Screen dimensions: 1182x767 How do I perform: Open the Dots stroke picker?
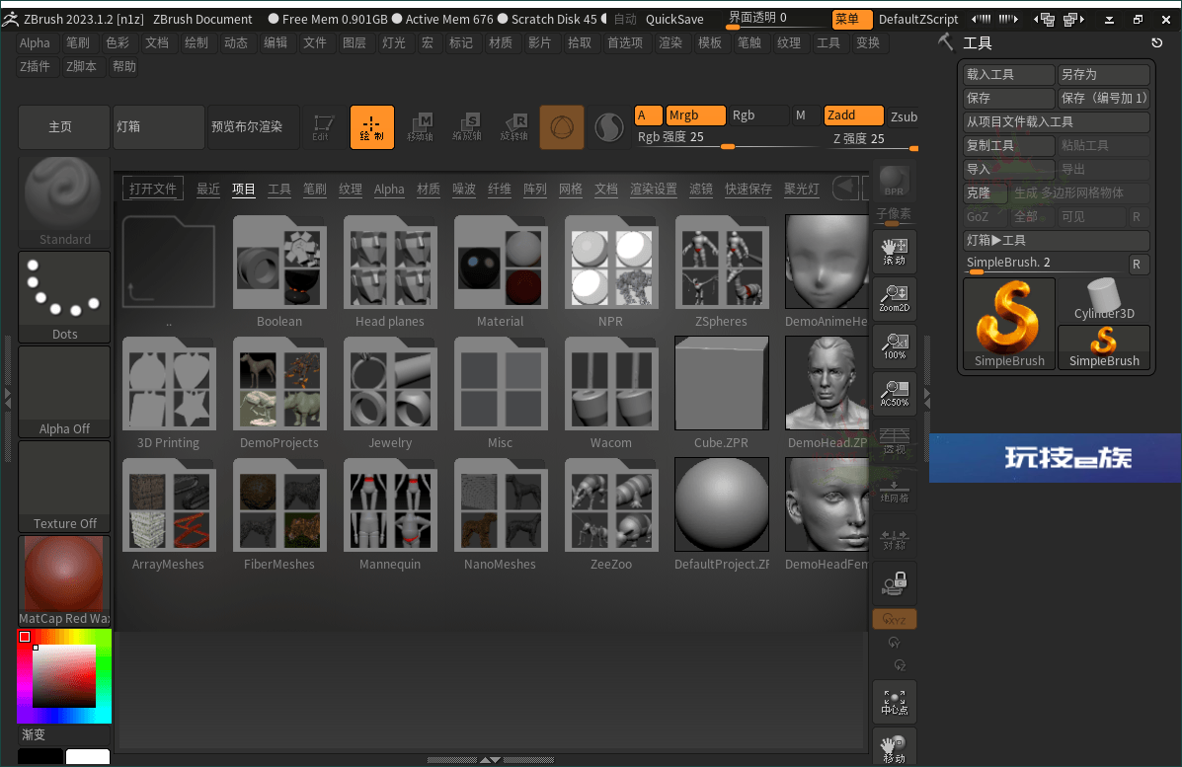(64, 297)
